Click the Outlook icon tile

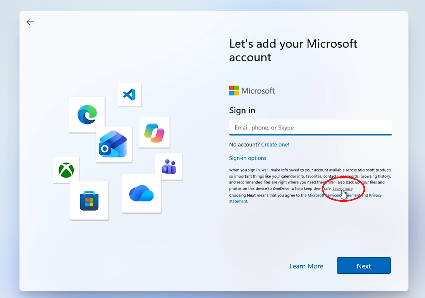(114, 144)
